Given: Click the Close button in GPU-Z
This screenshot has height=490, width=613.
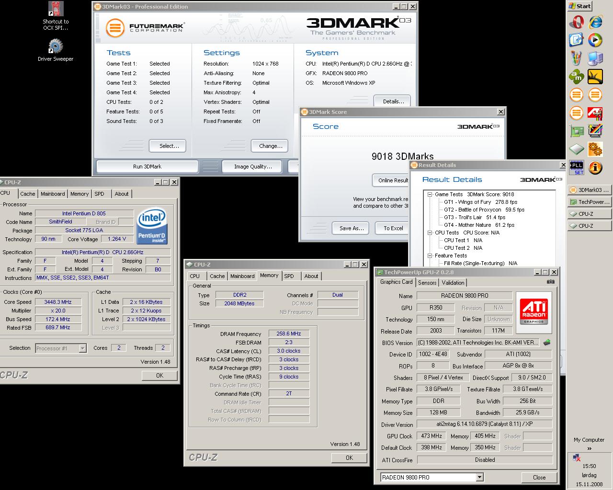Looking at the screenshot, I should (539, 477).
